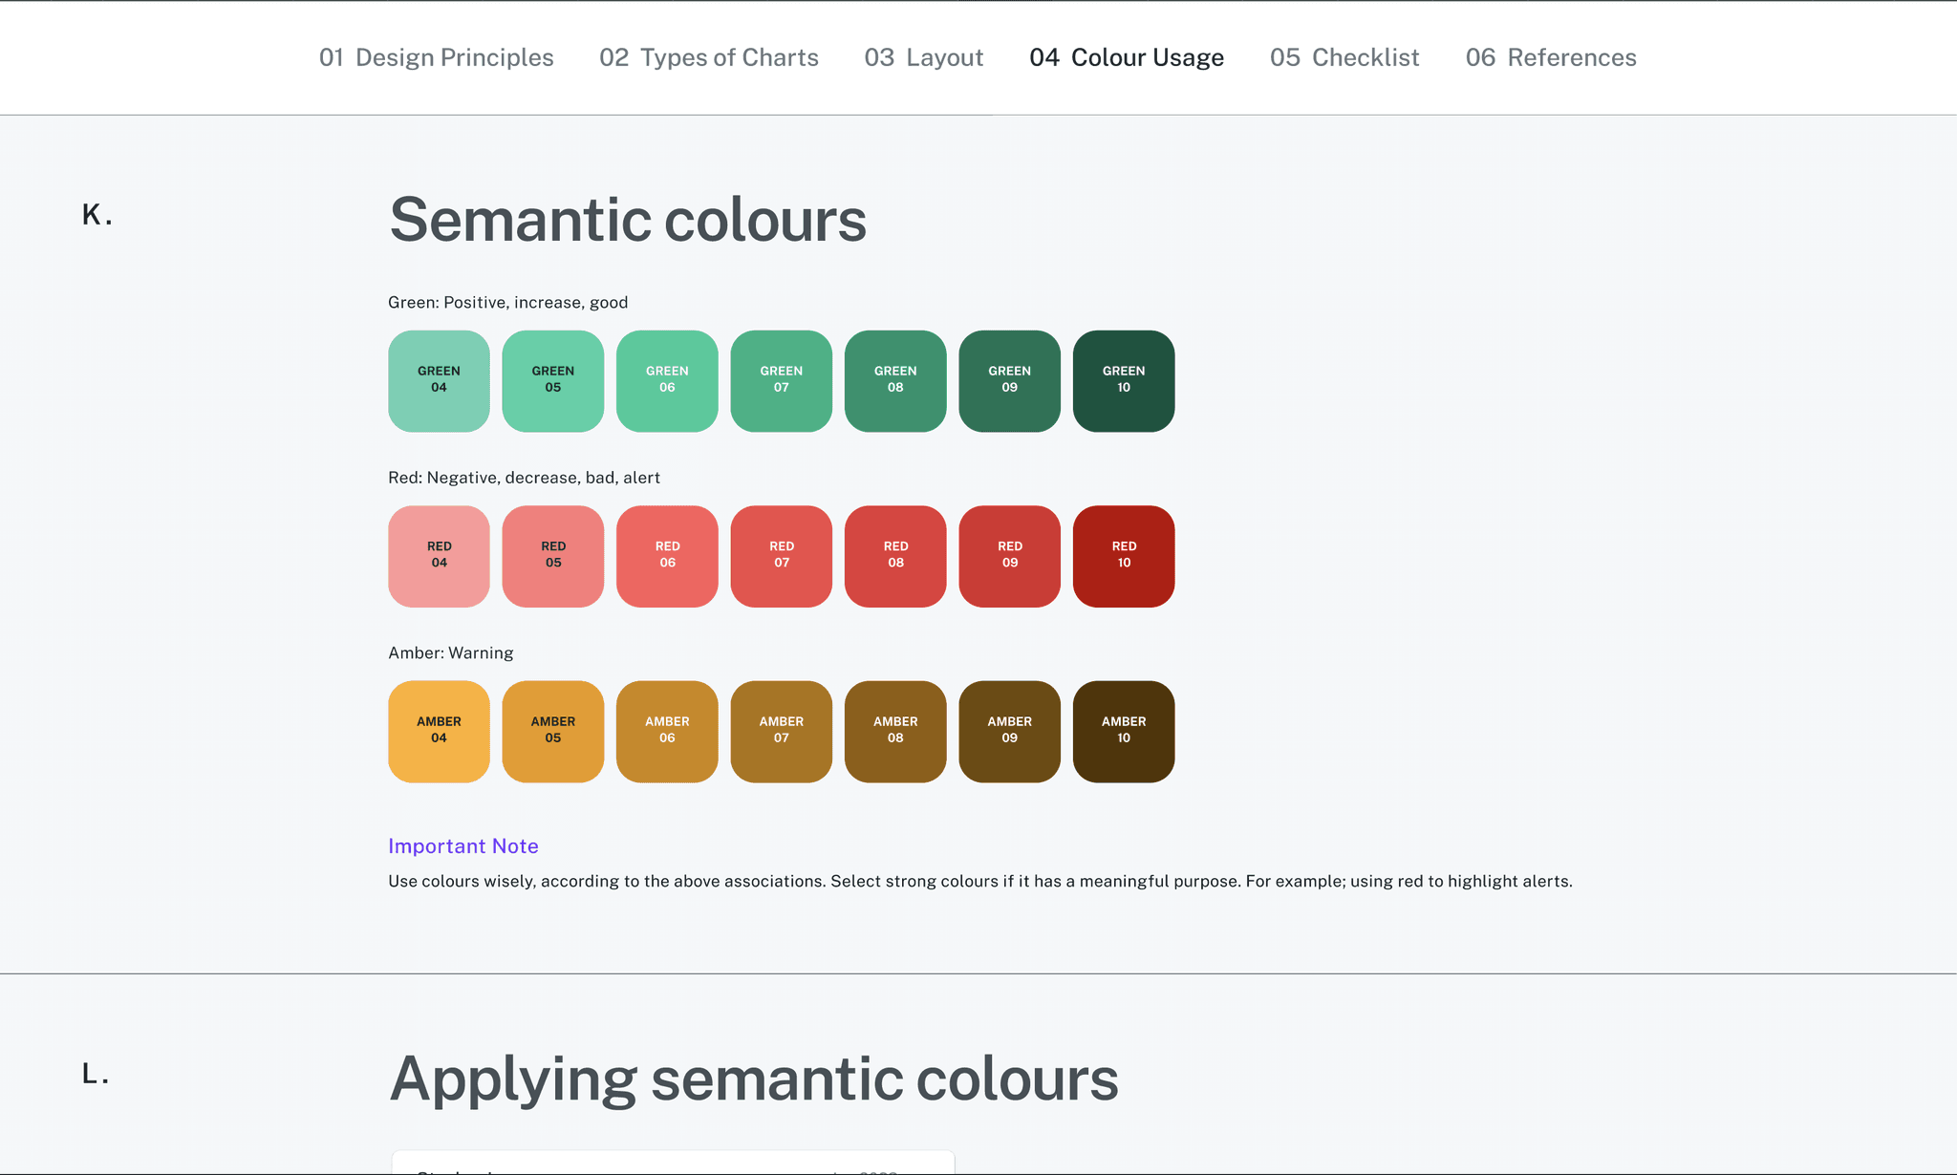Viewport: 1957px width, 1175px height.
Task: Select the Green 09 swatch
Action: click(1009, 380)
